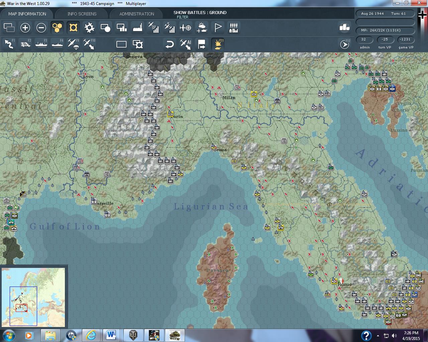Open File Explorer from the taskbar
The width and height of the screenshot is (428, 342).
coord(50,335)
